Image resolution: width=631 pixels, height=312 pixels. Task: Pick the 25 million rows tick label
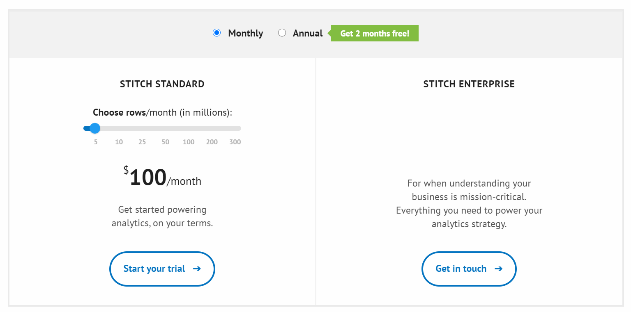[142, 142]
